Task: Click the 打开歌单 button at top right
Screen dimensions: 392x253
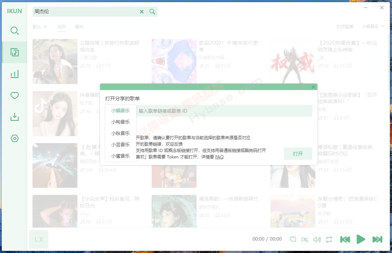Action: tap(345, 27)
